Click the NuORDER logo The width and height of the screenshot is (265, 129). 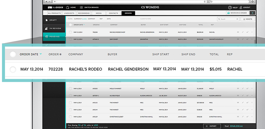point(55,8)
